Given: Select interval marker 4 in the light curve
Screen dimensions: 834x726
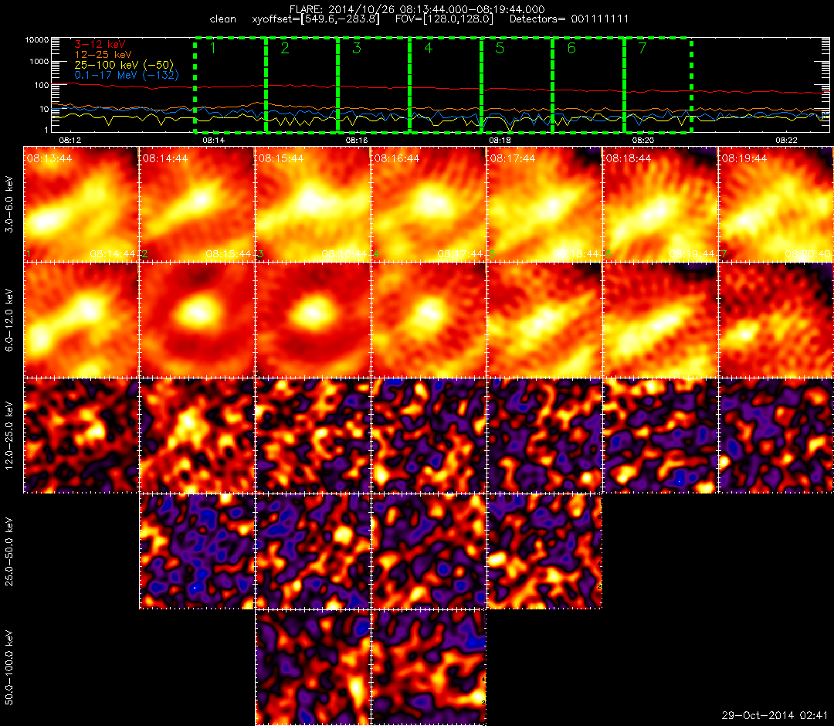Looking at the screenshot, I should click(x=428, y=49).
